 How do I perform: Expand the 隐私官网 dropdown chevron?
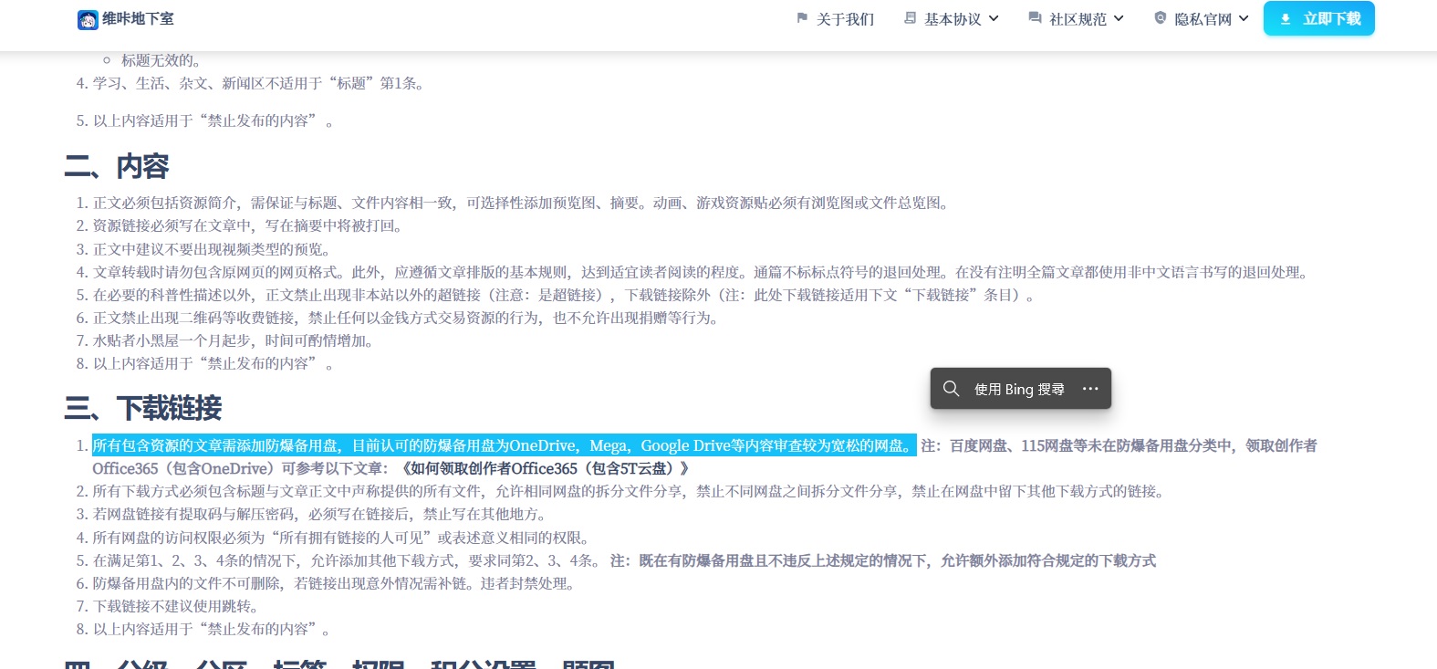coord(1244,19)
